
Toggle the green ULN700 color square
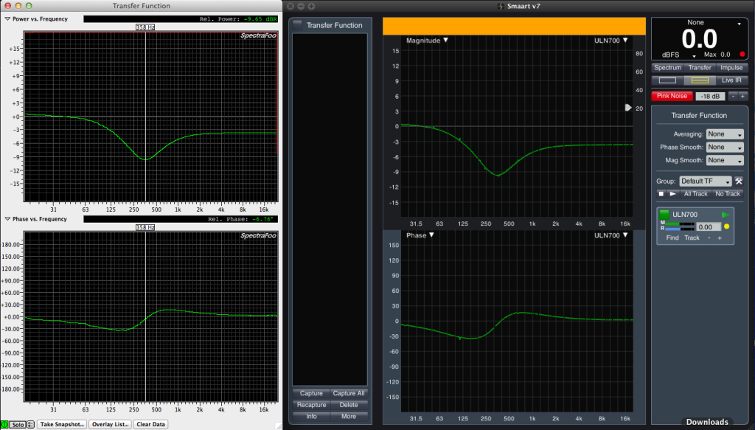(664, 214)
